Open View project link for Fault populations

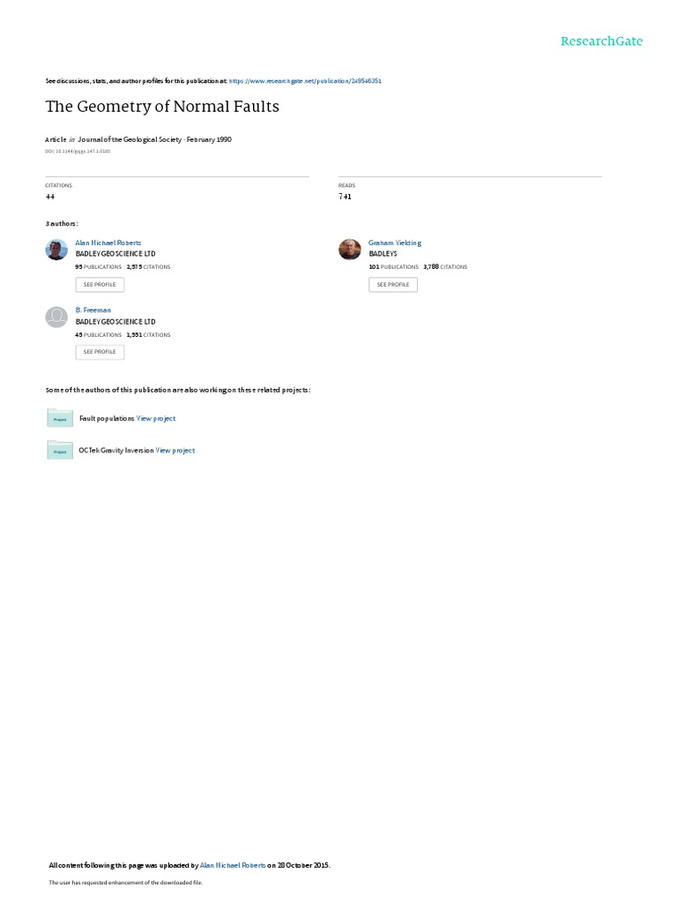pos(156,419)
